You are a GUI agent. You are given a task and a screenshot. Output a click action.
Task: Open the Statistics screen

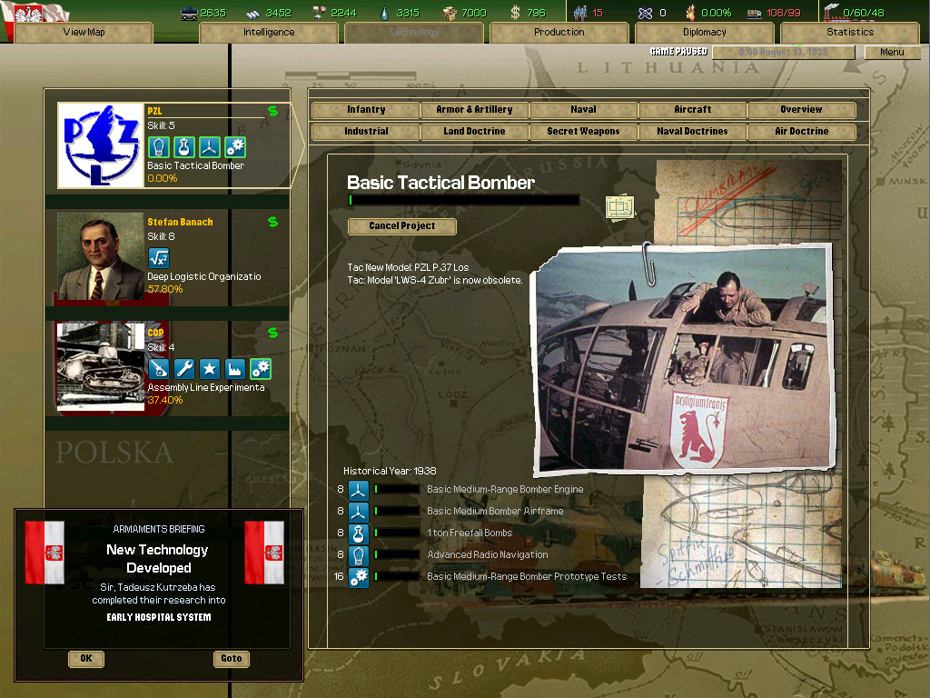tap(850, 32)
